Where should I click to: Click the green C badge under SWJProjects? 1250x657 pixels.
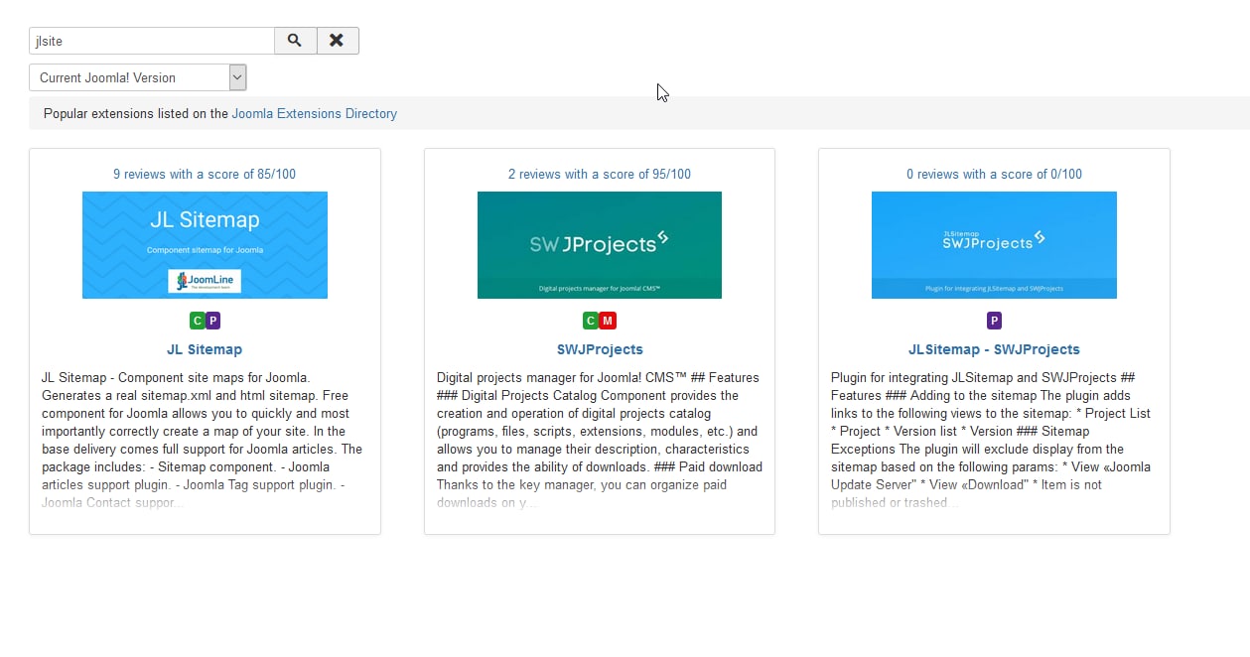(x=591, y=321)
